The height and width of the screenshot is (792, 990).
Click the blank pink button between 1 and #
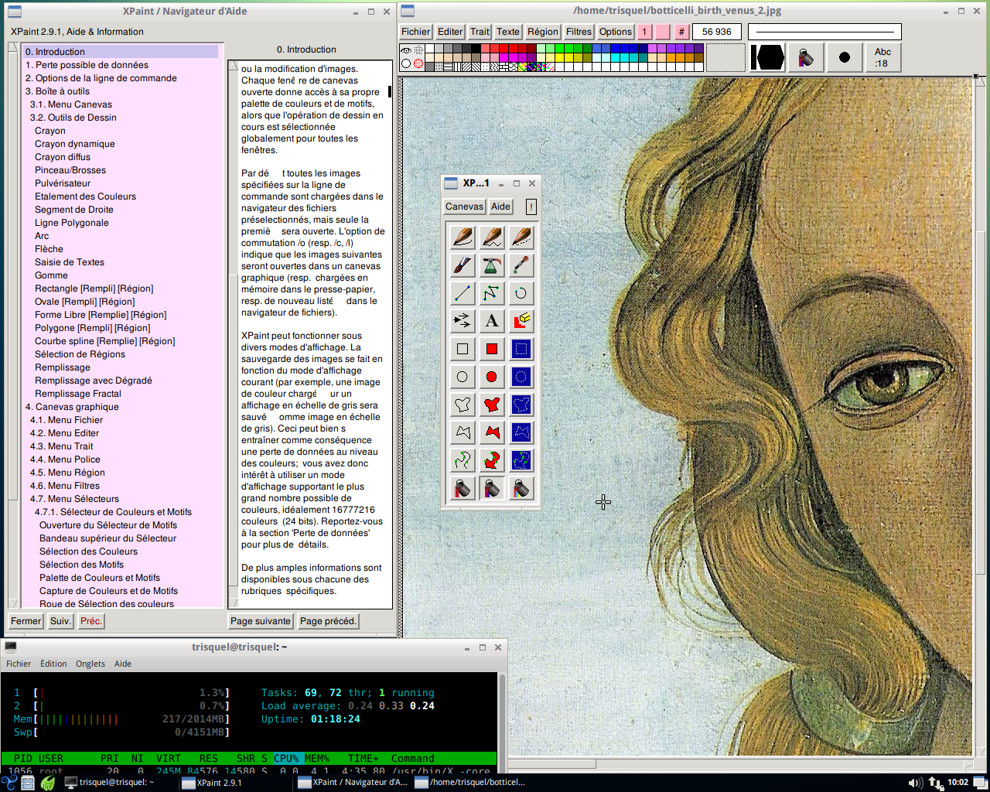click(663, 32)
